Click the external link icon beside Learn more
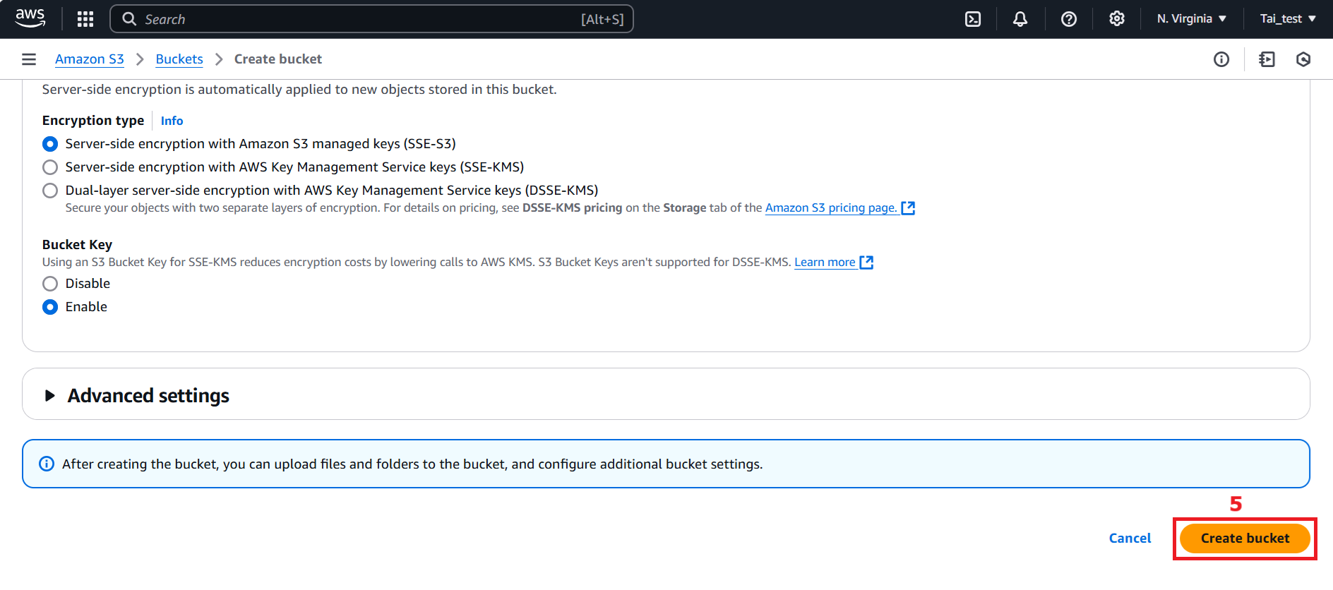This screenshot has width=1333, height=590. (x=866, y=263)
